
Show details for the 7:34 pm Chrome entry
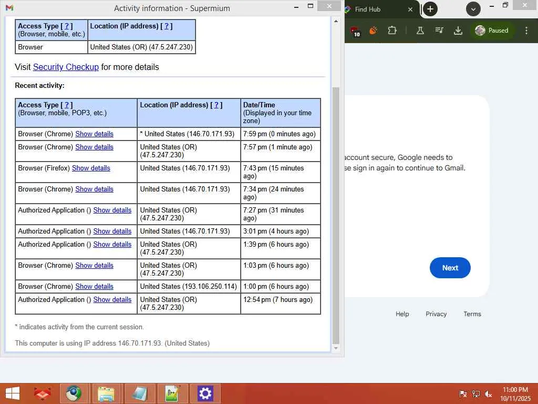click(95, 189)
